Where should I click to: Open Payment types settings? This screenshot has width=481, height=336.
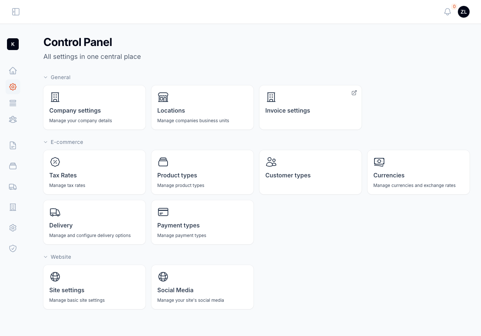(x=202, y=222)
